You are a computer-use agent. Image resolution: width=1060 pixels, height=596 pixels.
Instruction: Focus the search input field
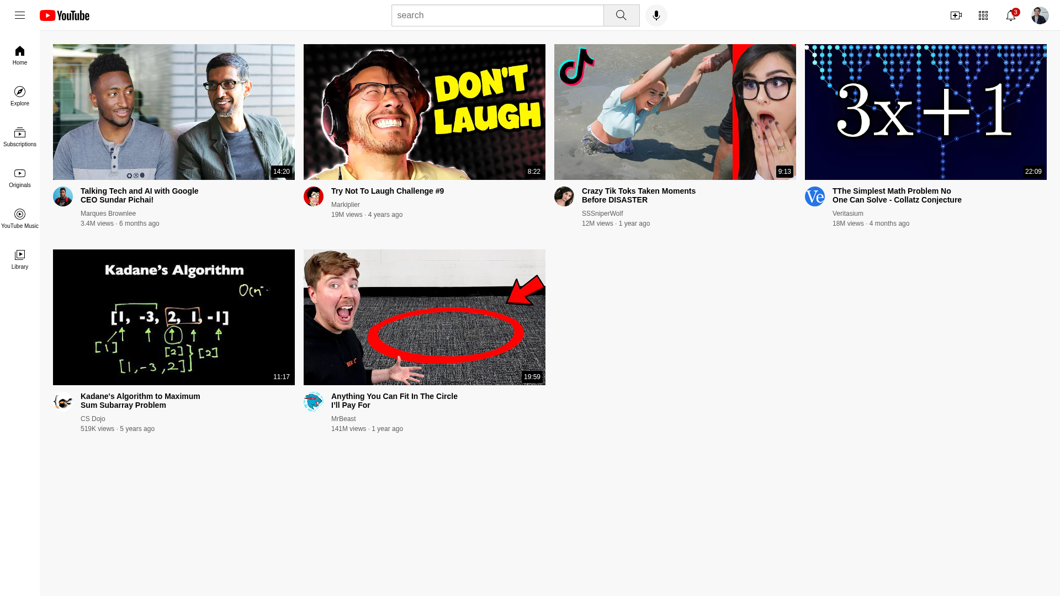coord(497,15)
